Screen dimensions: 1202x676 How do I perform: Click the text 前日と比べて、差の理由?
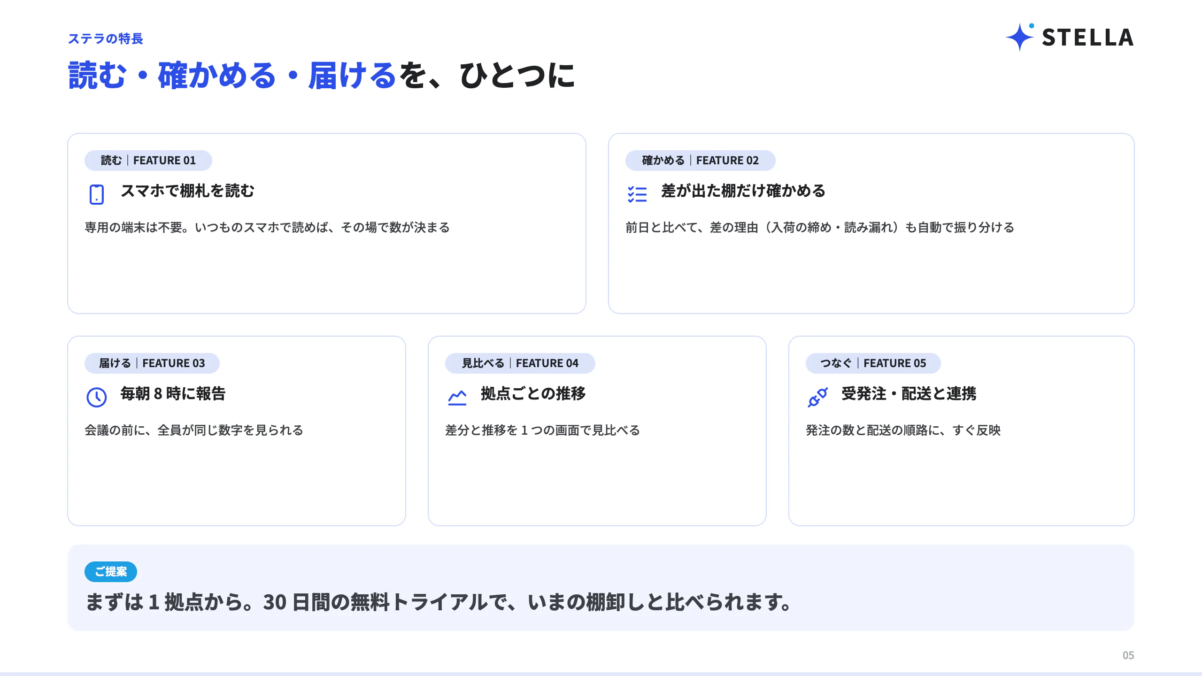[692, 228]
